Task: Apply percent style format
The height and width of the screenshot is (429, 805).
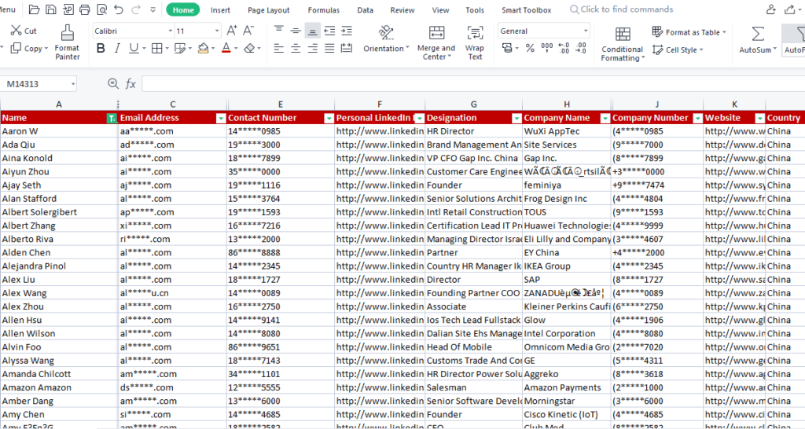Action: pyautogui.click(x=531, y=48)
